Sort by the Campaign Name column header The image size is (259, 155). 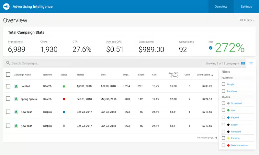click(22, 75)
